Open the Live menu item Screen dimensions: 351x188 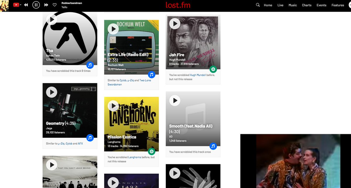(281, 5)
